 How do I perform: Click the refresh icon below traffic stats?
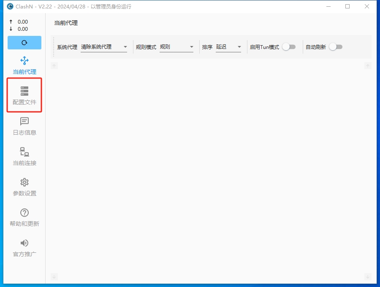(x=24, y=43)
